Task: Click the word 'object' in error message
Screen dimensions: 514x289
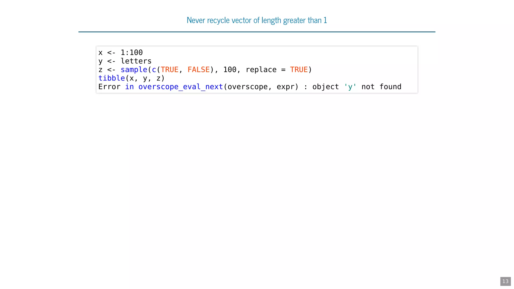Action: (x=326, y=87)
